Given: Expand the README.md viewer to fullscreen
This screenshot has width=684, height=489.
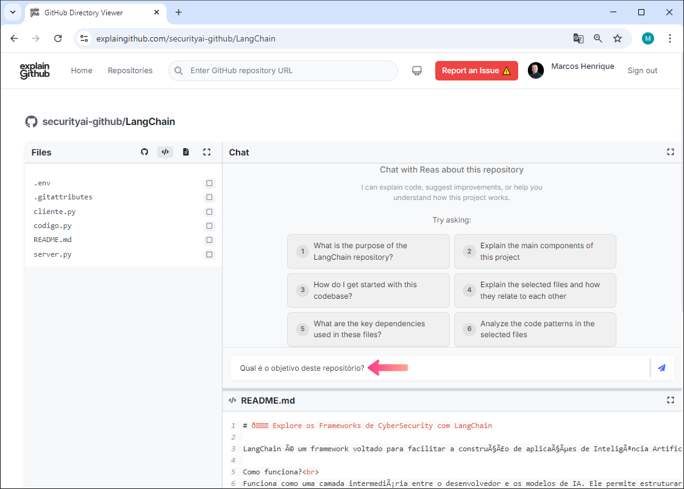Looking at the screenshot, I should [671, 400].
